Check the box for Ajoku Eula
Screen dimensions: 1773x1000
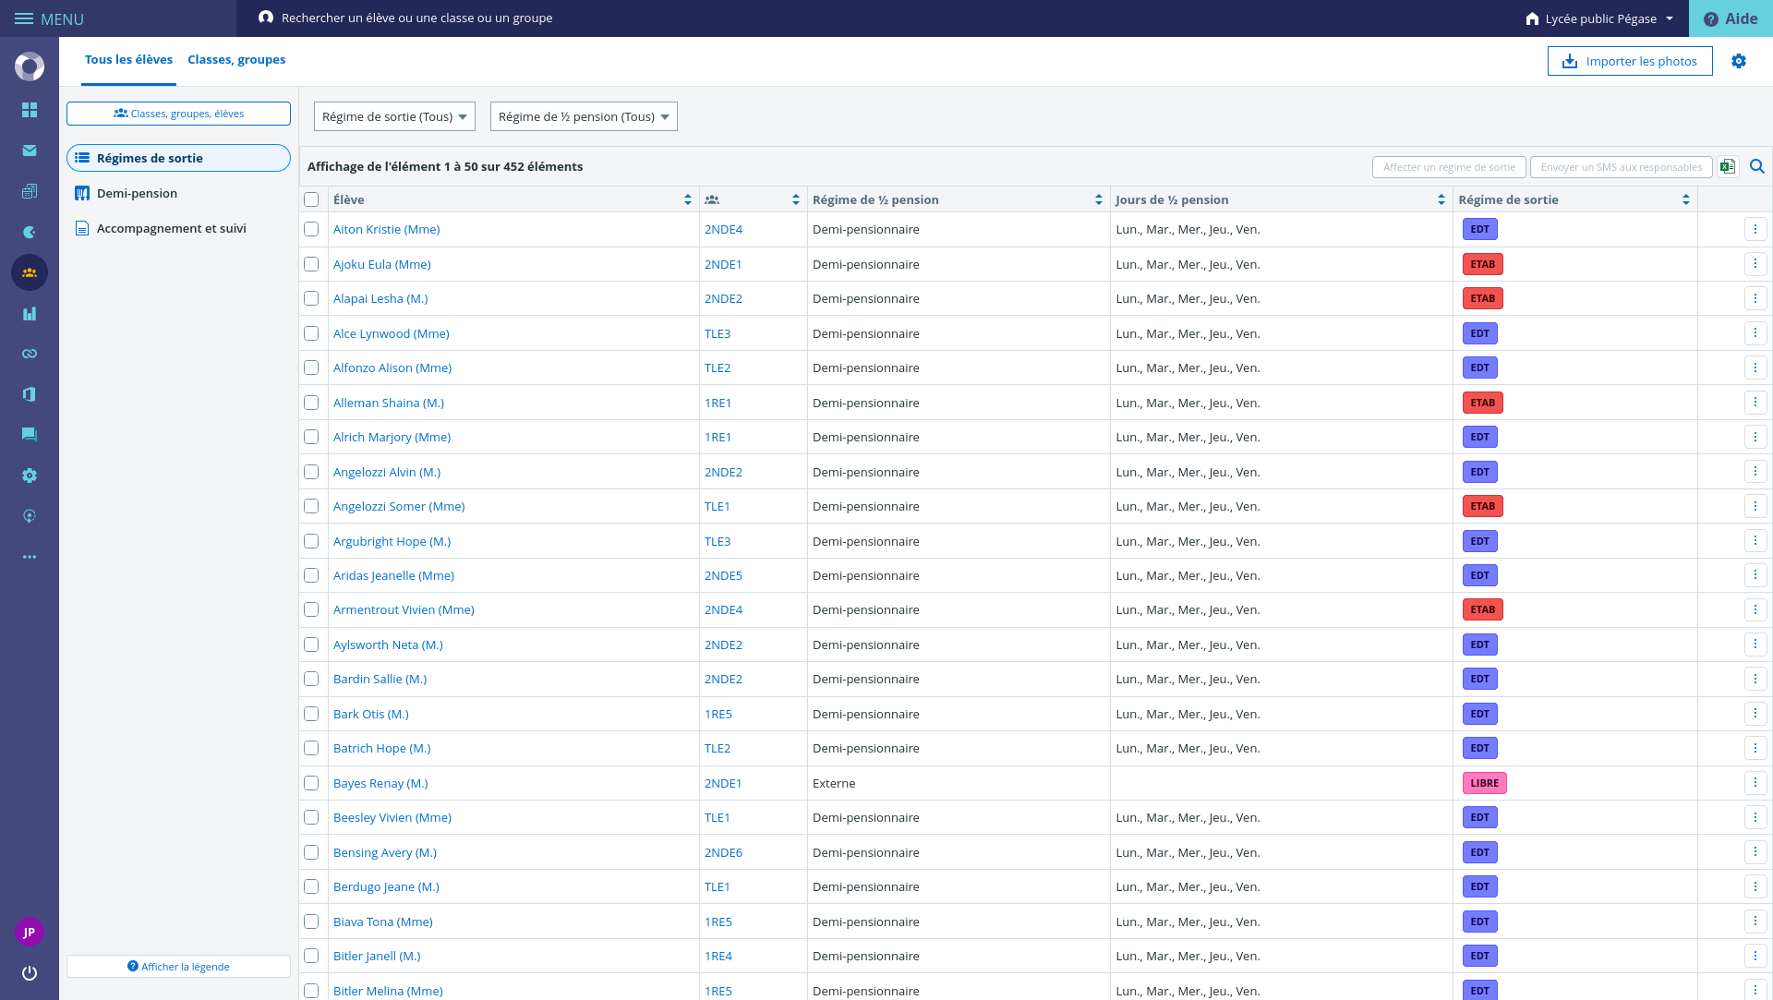(x=311, y=264)
